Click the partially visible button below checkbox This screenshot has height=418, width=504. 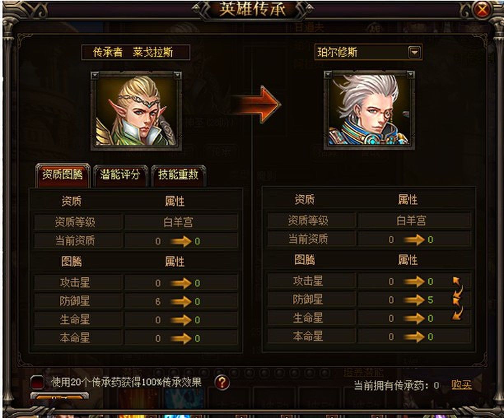(x=60, y=397)
